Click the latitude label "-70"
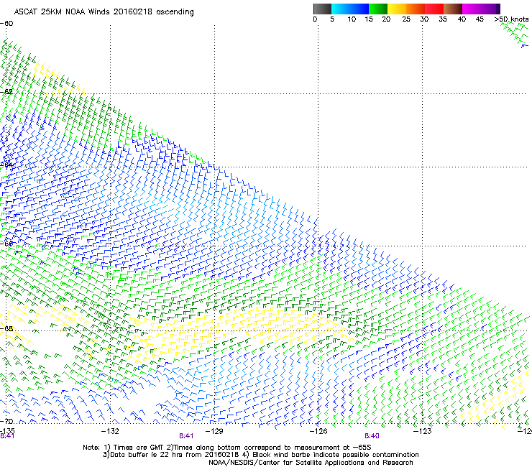This screenshot has width=532, height=467. click(6, 421)
